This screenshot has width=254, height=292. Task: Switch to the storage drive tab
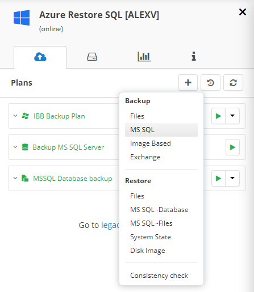pos(92,57)
